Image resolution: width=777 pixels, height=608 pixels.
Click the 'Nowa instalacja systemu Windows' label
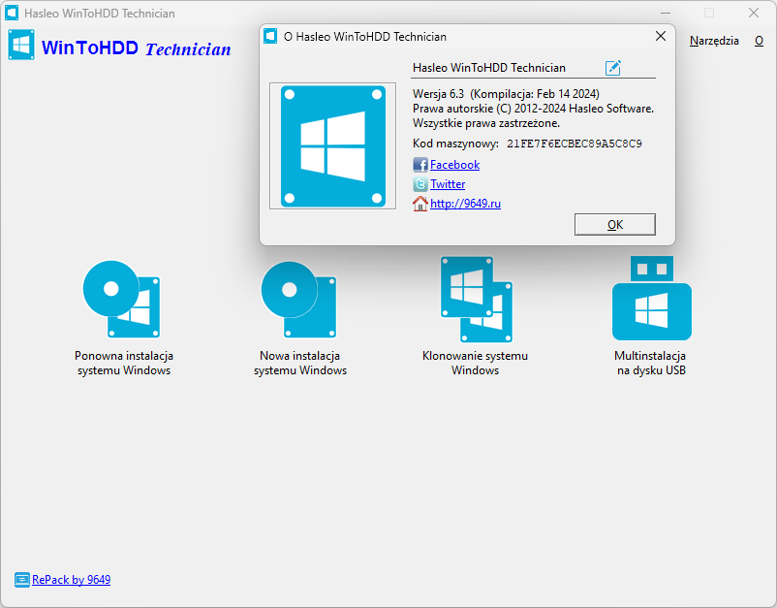click(x=300, y=363)
